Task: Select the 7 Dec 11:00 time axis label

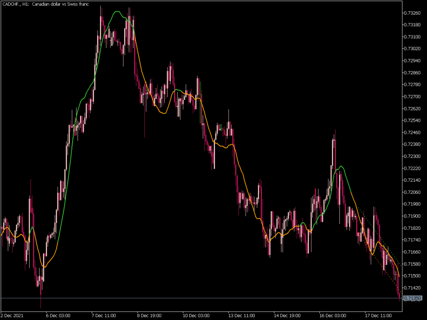Action: click(x=103, y=315)
